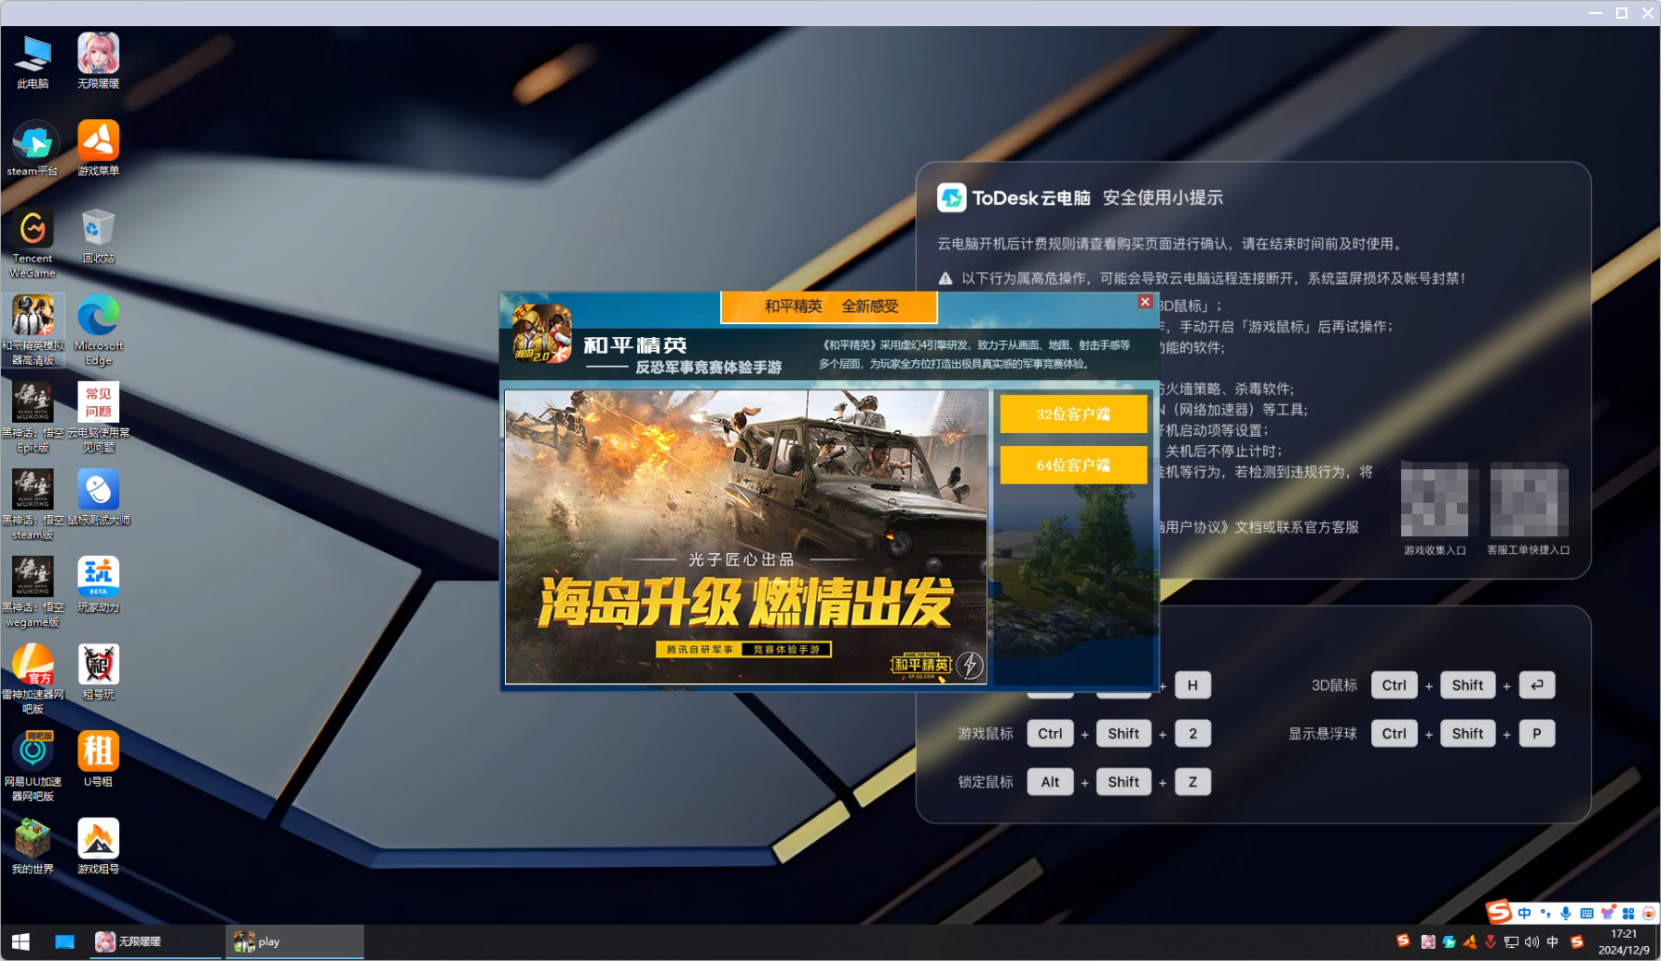
Task: Click the volume speaker tray icon
Action: pos(1532,942)
